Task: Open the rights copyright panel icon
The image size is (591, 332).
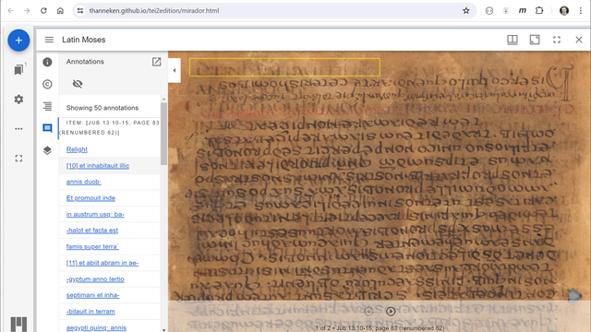Action: pyautogui.click(x=47, y=84)
